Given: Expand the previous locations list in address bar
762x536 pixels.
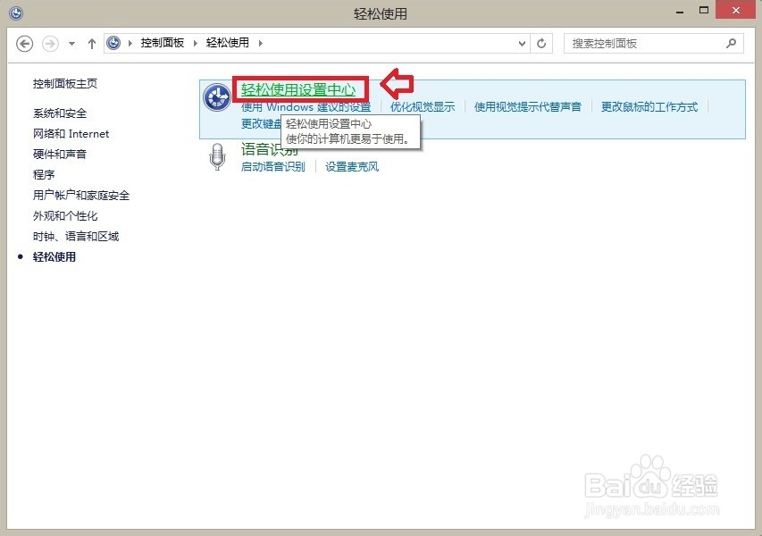Looking at the screenshot, I should click(521, 42).
